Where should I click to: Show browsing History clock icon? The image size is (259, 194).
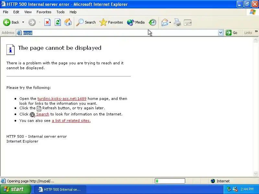coord(152,22)
